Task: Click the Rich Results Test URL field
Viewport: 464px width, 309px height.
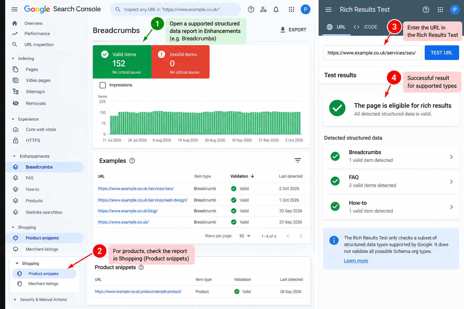Action: point(372,53)
